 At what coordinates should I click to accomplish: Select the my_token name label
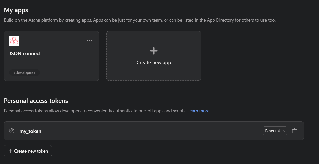click(30, 131)
